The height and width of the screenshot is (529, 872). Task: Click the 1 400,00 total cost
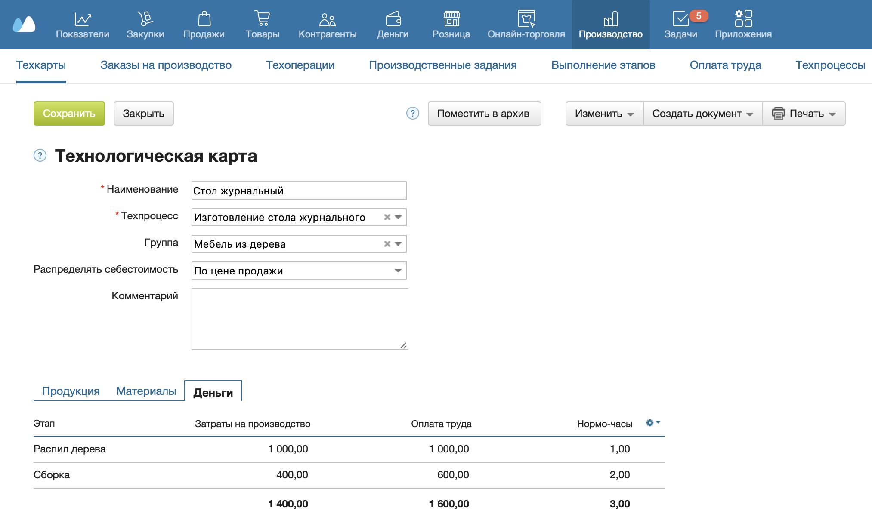pos(288,504)
